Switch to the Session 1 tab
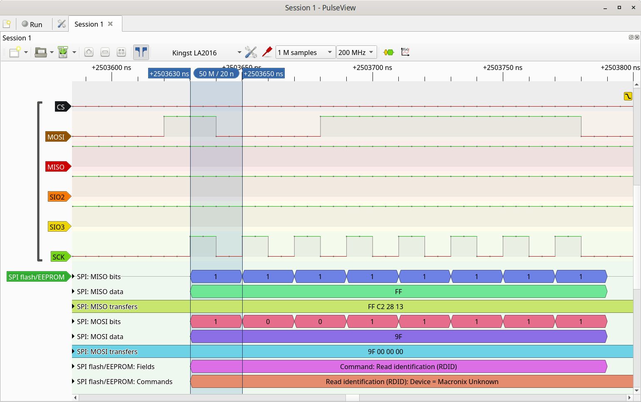The width and height of the screenshot is (641, 402). 89,24
